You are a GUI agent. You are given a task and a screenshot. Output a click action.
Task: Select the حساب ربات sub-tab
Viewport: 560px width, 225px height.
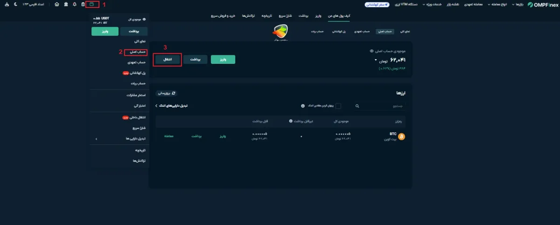[317, 32]
